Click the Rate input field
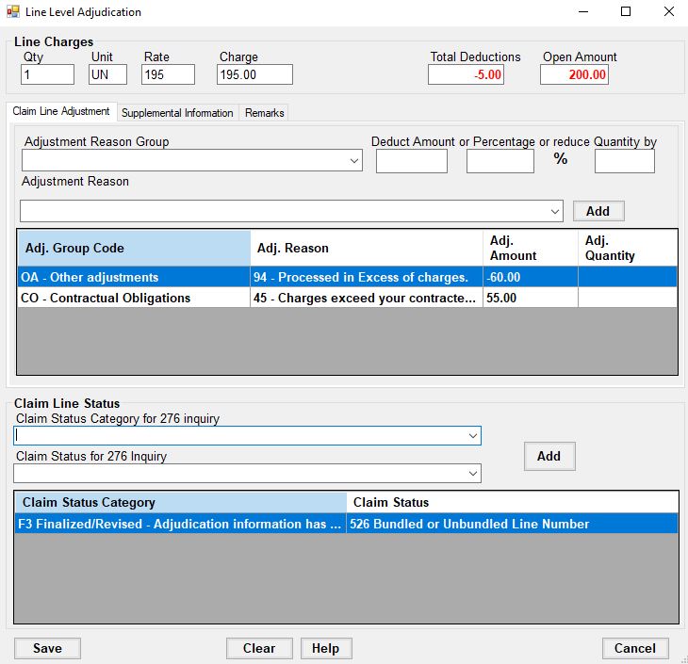 (x=168, y=74)
